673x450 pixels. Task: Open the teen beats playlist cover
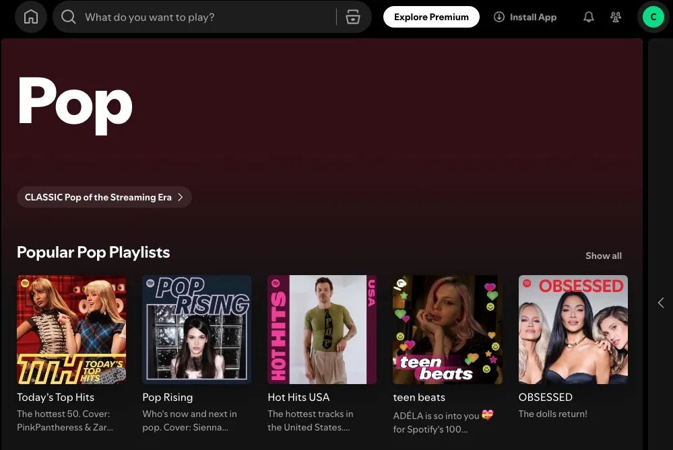447,330
